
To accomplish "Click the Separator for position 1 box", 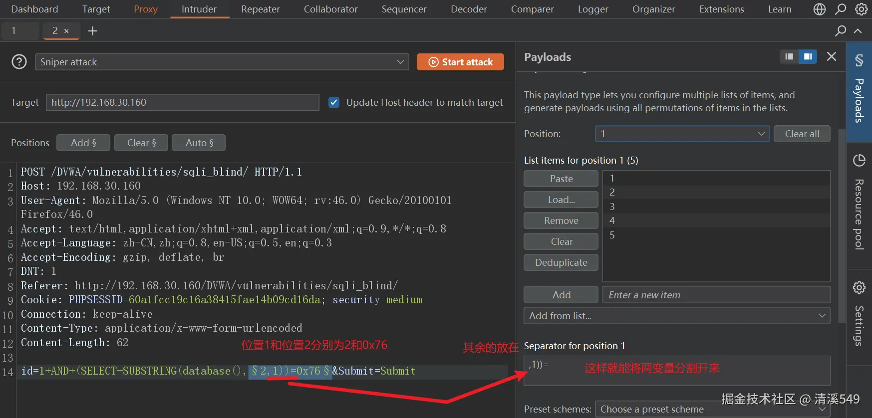I will tap(677, 370).
